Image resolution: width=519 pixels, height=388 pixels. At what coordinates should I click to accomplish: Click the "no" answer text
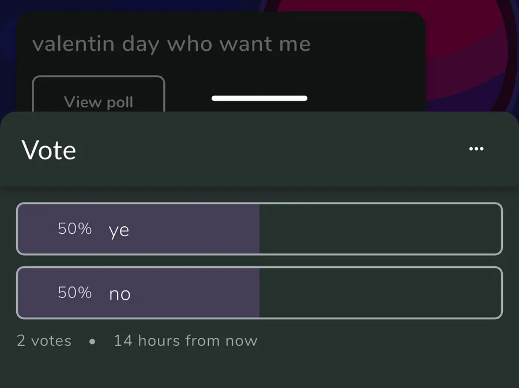120,294
